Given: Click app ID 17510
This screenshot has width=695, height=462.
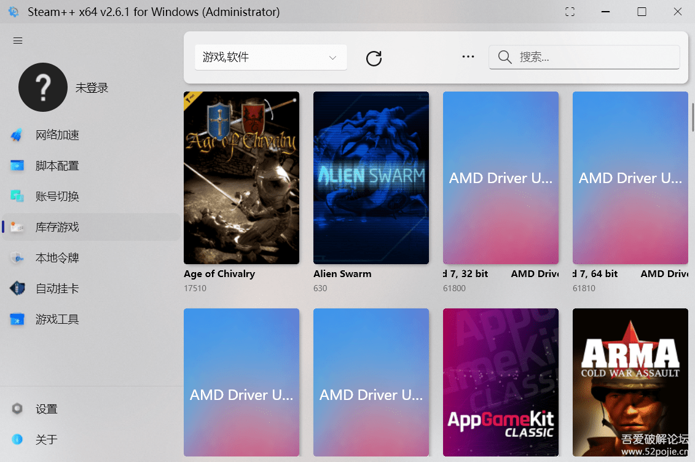Looking at the screenshot, I should point(195,288).
